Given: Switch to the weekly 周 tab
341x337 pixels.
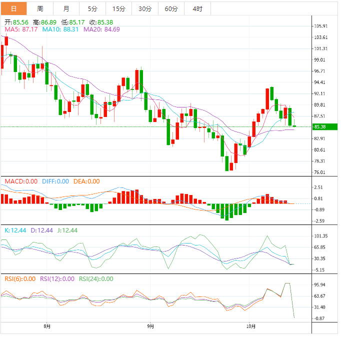Looking at the screenshot, I should click(40, 8).
